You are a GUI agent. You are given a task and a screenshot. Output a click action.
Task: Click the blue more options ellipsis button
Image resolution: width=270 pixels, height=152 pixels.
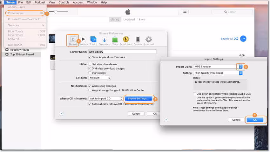243,39
